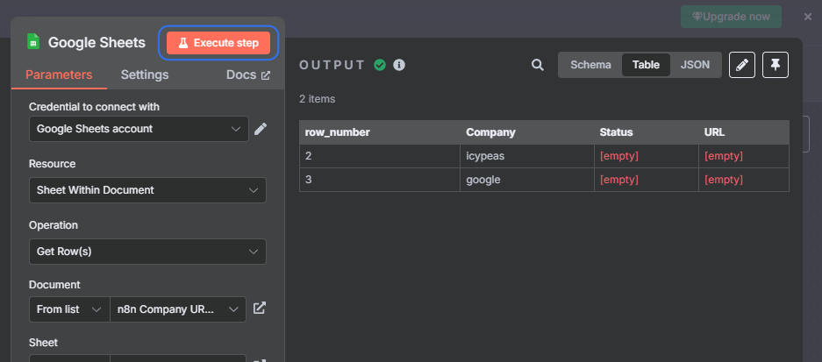Select the 'icypeas' company cell
The width and height of the screenshot is (822, 362).
[x=527, y=156]
